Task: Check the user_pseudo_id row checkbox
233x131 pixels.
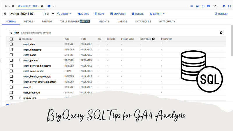Action: 11,93
